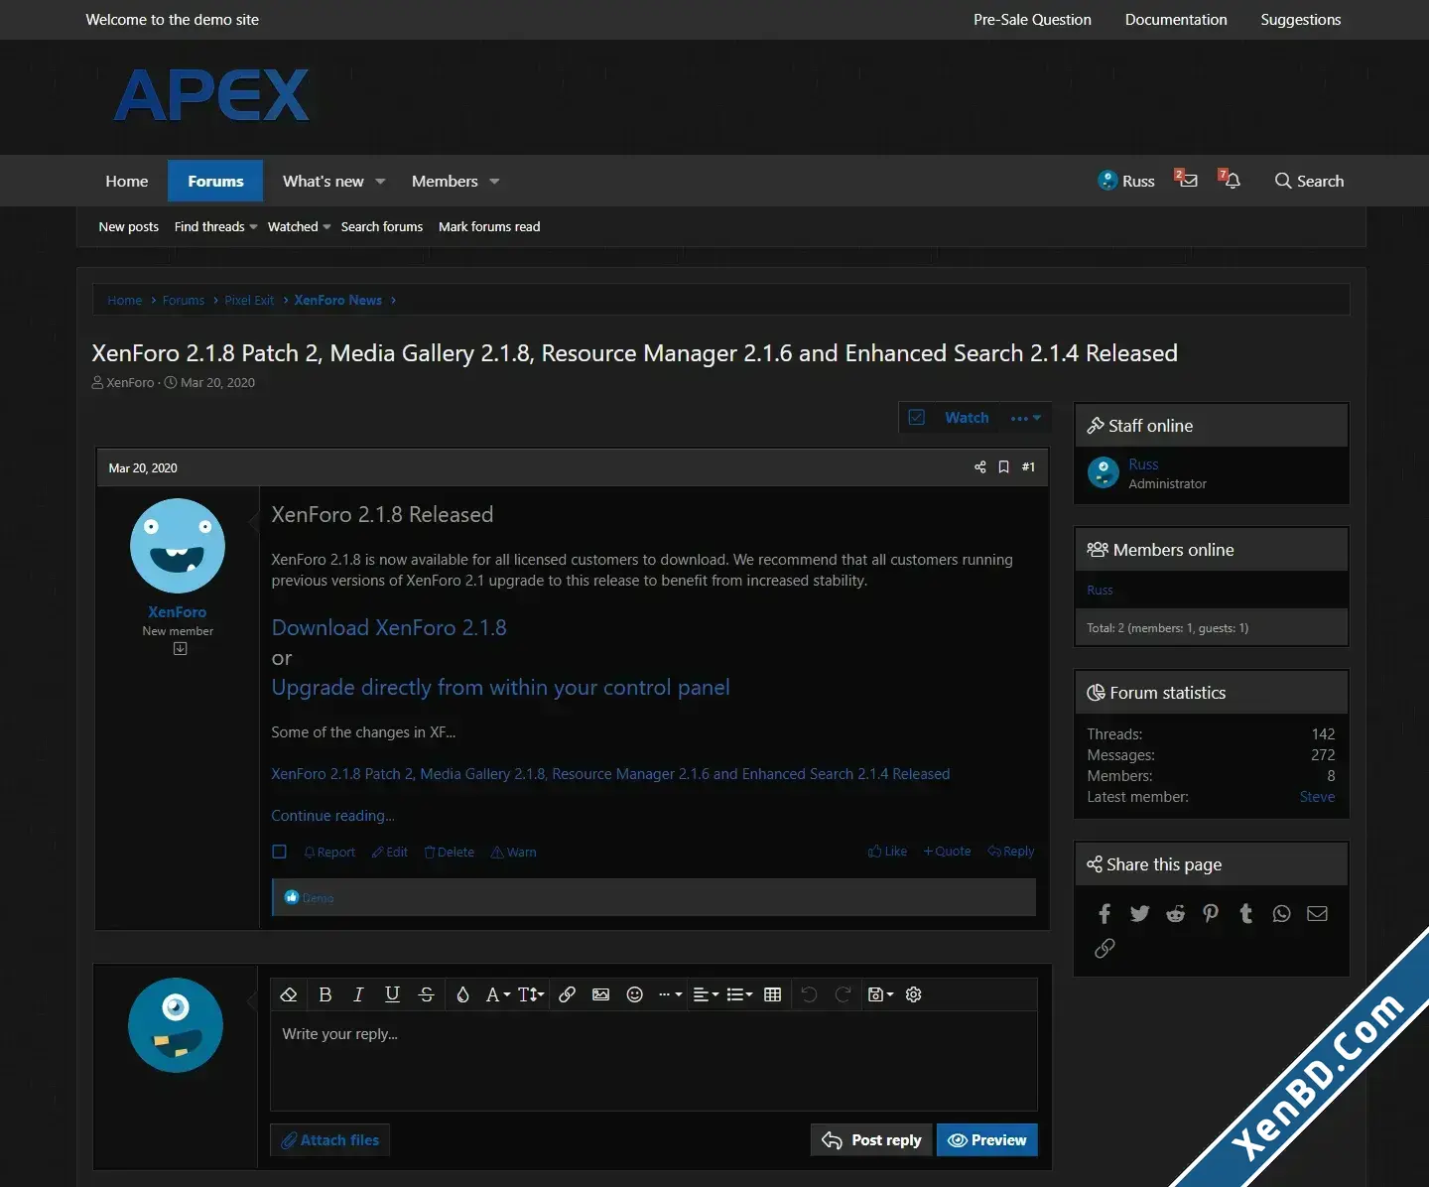Toggle the Watch thread checkbox icon
The height and width of the screenshot is (1187, 1429).
[x=917, y=418]
